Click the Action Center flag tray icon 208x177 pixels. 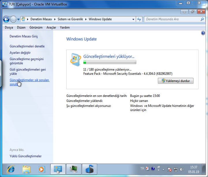tap(169, 169)
